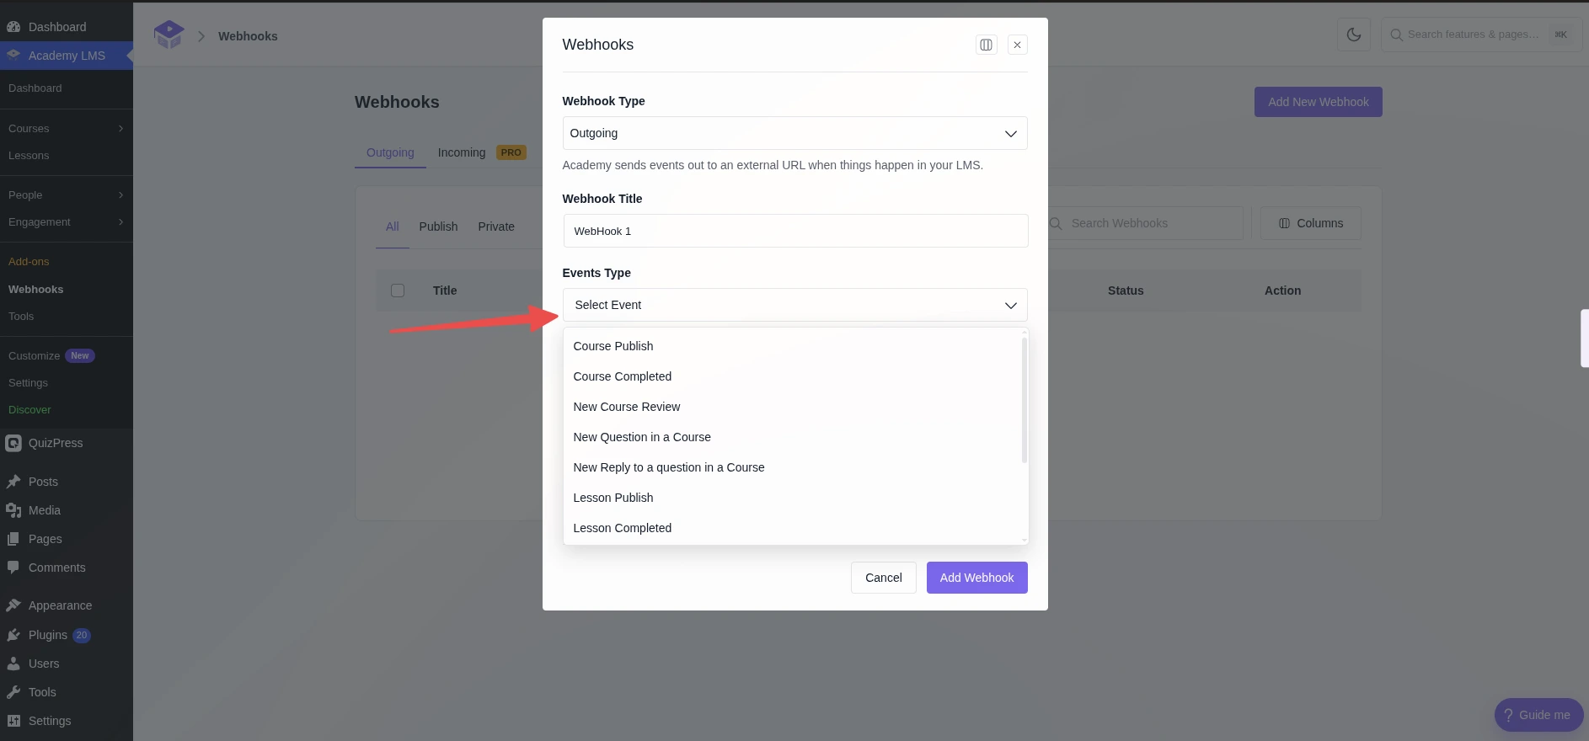Image resolution: width=1589 pixels, height=741 pixels.
Task: Expand the Courses submenu arrow
Action: (x=121, y=129)
